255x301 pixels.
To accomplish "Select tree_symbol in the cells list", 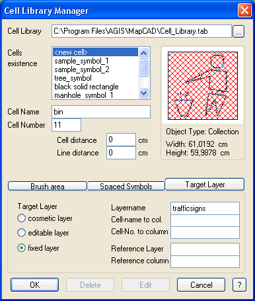I will tap(73, 78).
